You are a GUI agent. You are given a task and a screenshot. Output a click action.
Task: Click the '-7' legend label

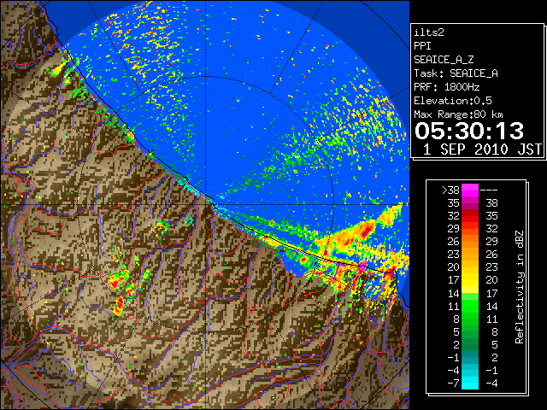[453, 384]
